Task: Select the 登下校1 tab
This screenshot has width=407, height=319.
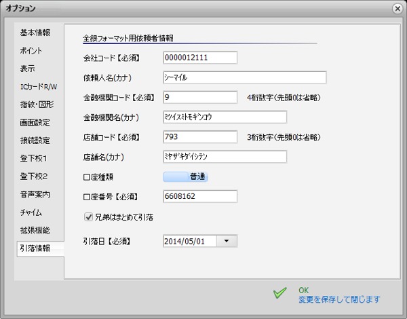Action: click(x=33, y=158)
